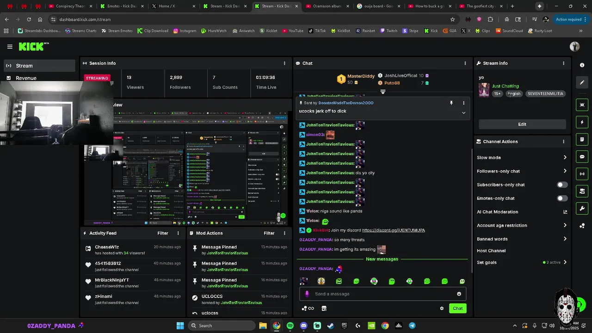Open emoji picker in message box
The image size is (592, 333).
coord(459,294)
